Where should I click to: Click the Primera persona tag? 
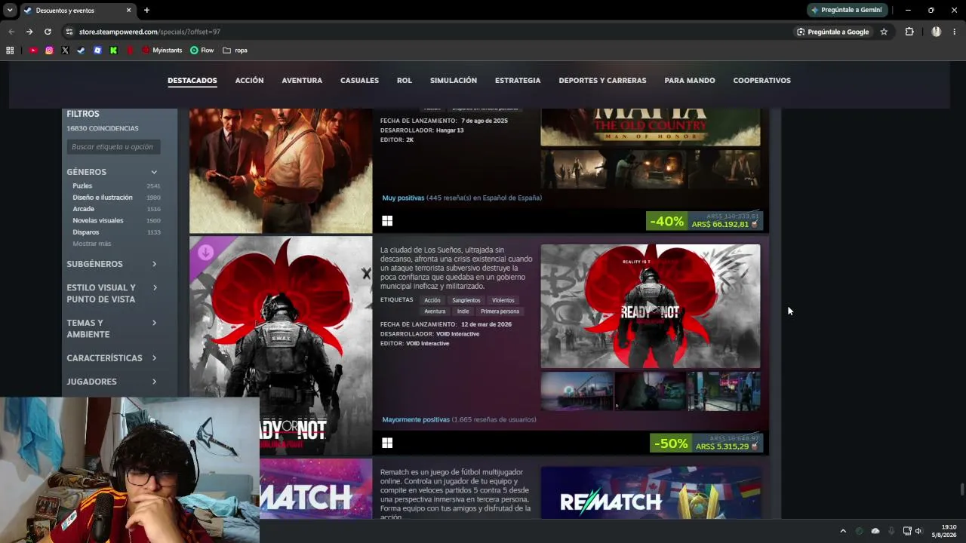500,311
